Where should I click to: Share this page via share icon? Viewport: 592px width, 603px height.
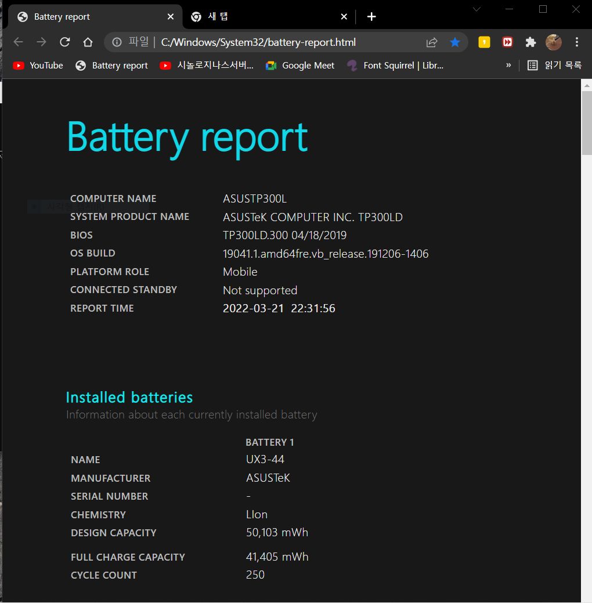pyautogui.click(x=432, y=42)
